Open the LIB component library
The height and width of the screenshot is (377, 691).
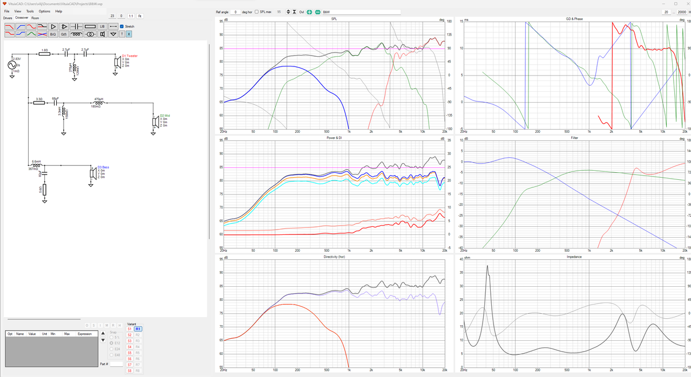[x=101, y=26]
